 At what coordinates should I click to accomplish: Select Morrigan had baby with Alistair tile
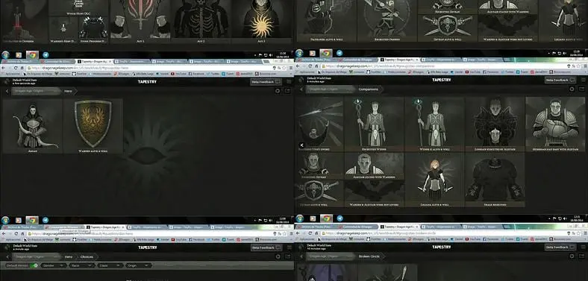pyautogui.click(x=555, y=124)
